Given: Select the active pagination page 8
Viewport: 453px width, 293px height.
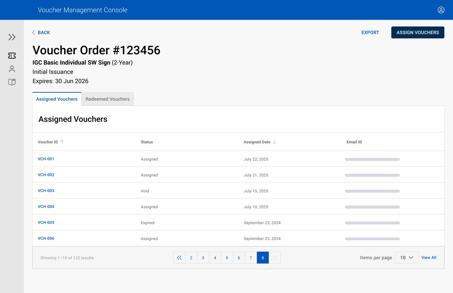Looking at the screenshot, I should (263, 258).
